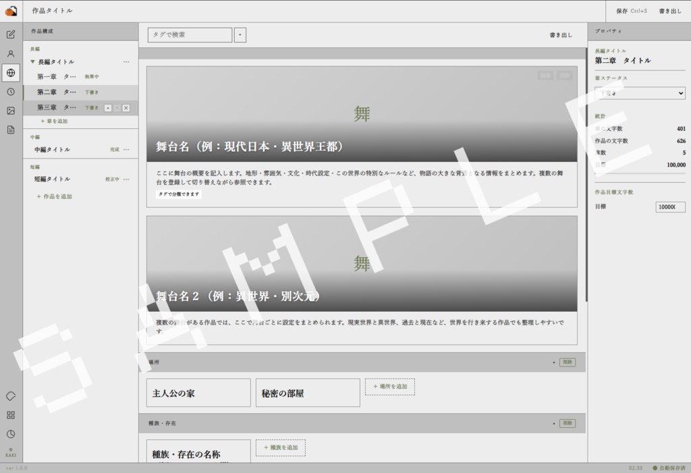Click the タグで検索 search field

click(190, 35)
